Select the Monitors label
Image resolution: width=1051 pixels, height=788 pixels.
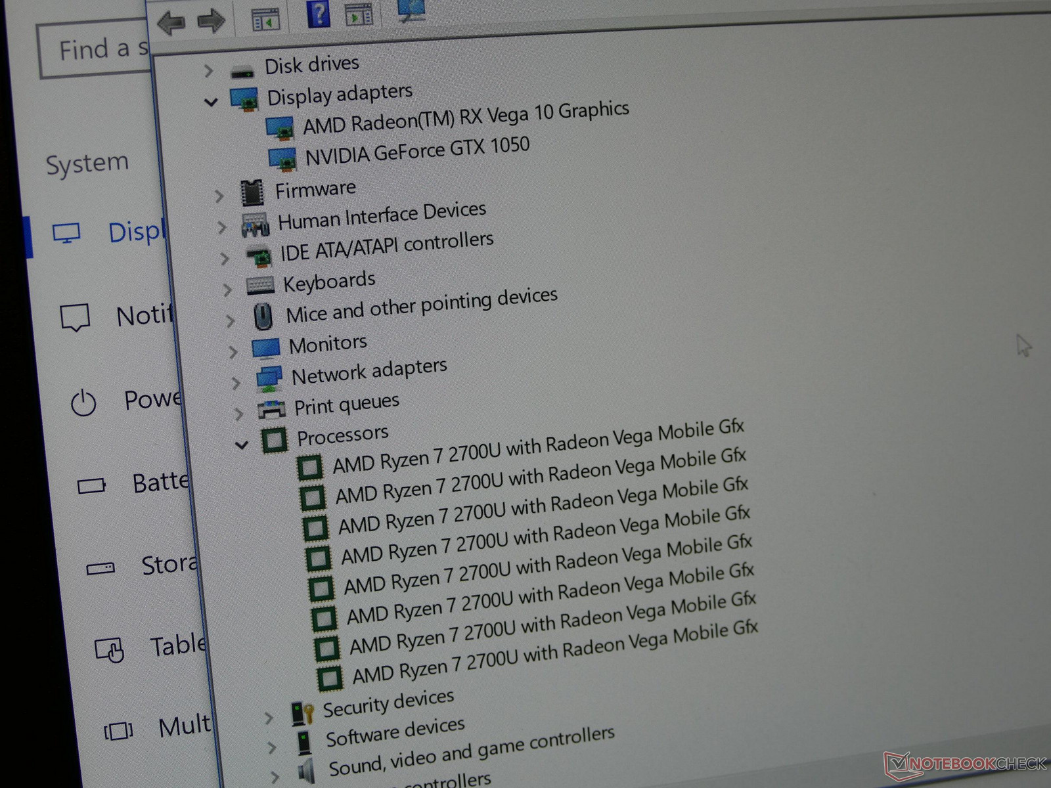[x=328, y=344]
